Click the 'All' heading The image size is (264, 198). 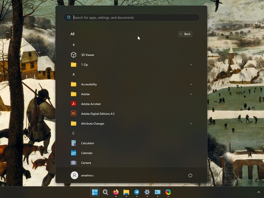pos(72,34)
